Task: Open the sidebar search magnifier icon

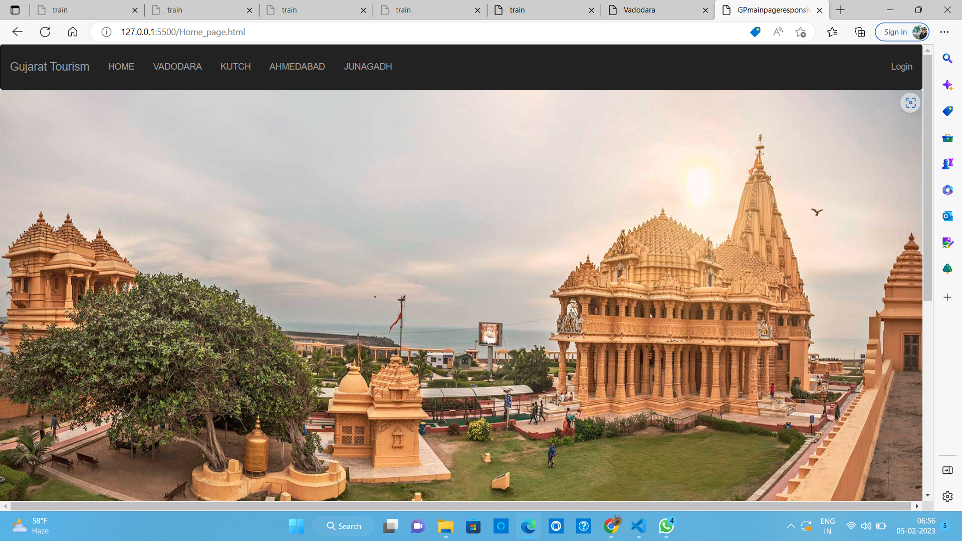Action: (x=947, y=59)
